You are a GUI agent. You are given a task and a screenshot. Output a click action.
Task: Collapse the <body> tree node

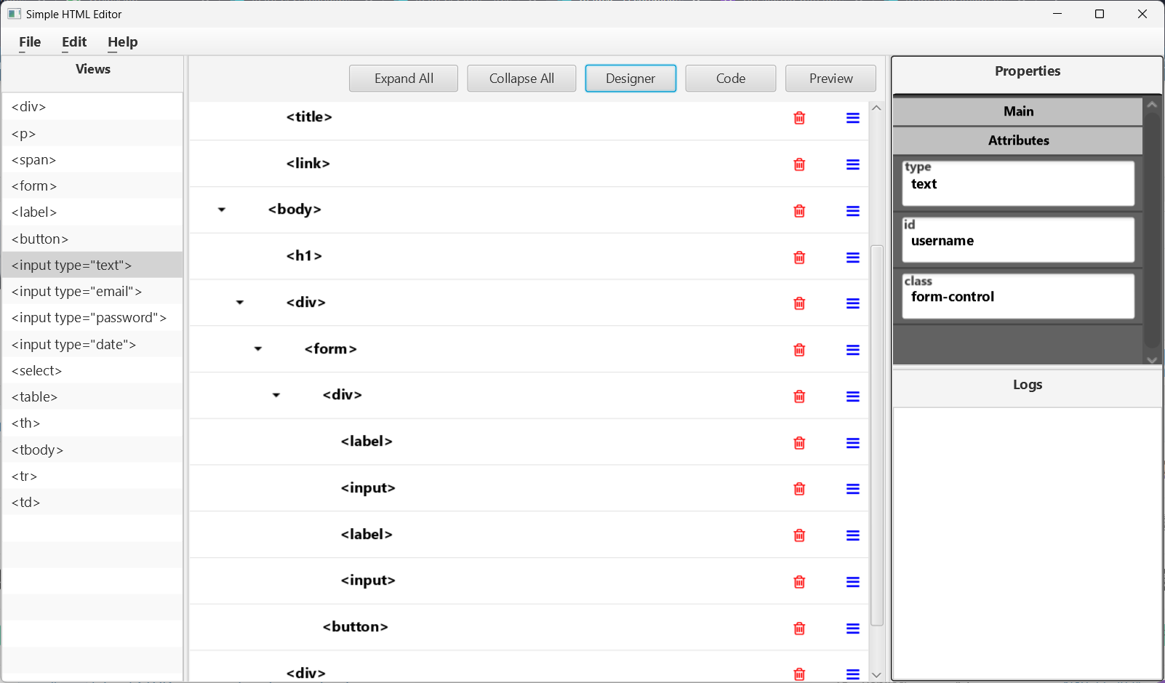point(222,210)
